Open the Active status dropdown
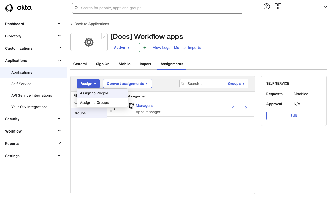 (x=122, y=48)
